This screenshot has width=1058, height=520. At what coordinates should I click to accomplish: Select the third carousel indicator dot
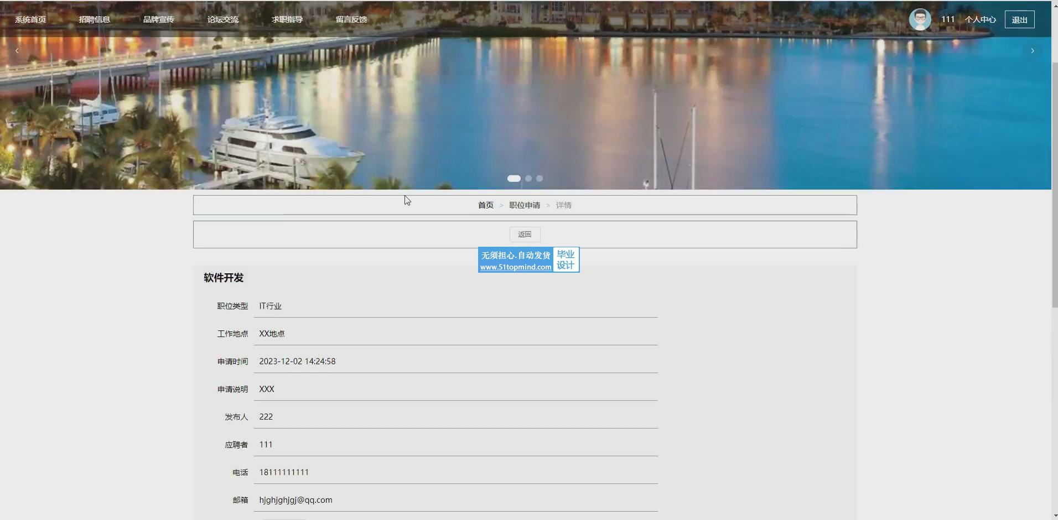point(540,179)
